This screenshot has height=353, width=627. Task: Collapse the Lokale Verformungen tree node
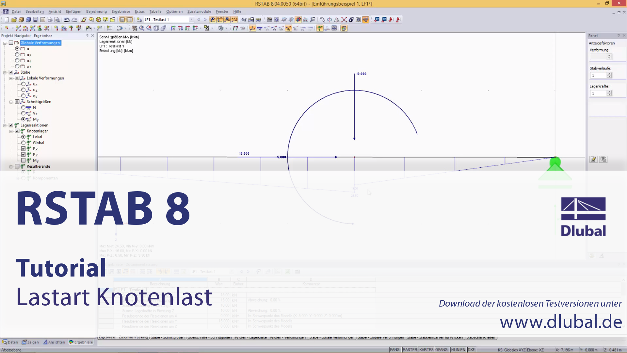[x=11, y=78]
